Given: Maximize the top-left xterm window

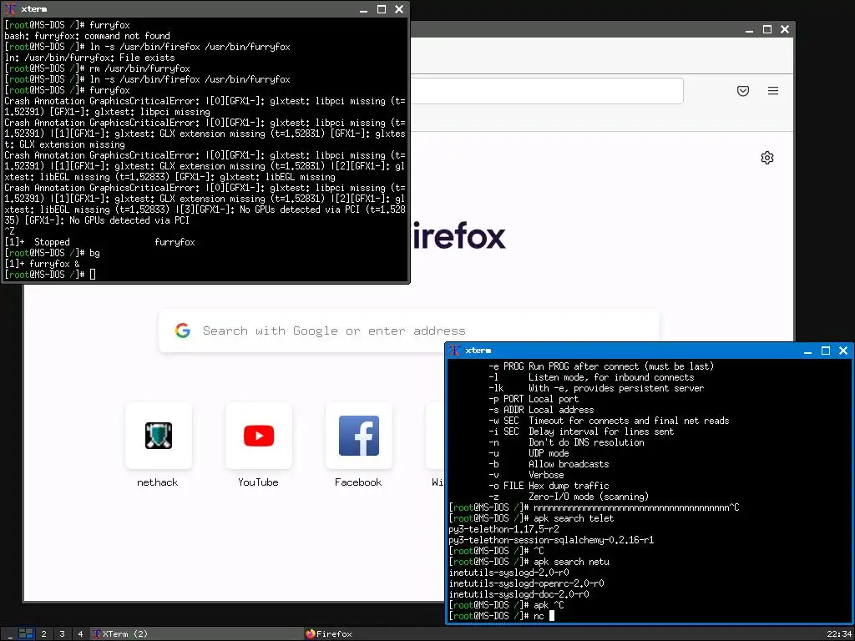Looking at the screenshot, I should 382,9.
